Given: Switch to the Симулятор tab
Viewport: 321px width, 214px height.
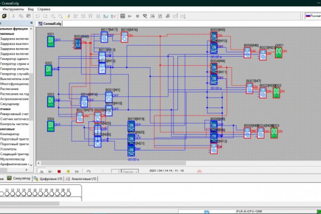Looking at the screenshot, I should coord(19,178).
